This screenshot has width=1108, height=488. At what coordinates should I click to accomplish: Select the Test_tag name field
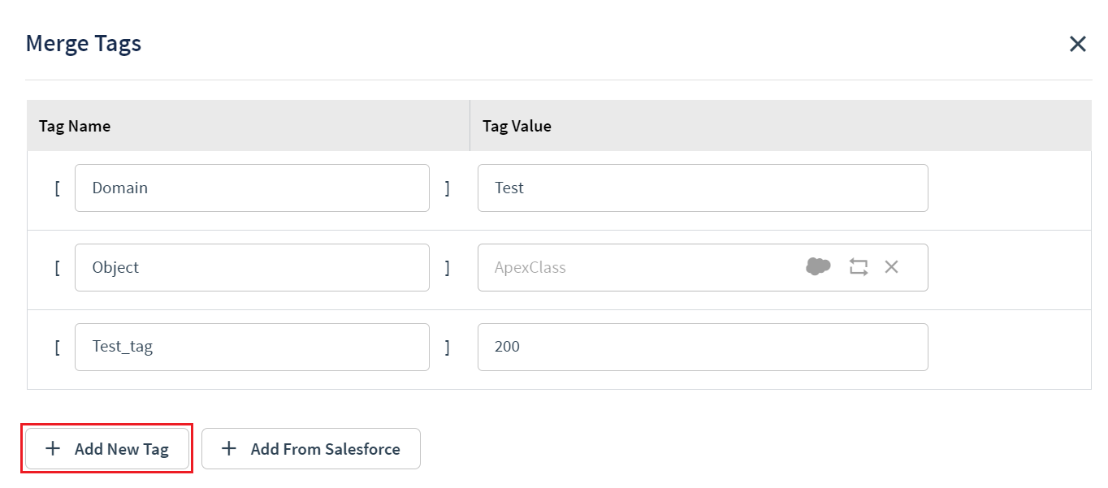pos(252,347)
